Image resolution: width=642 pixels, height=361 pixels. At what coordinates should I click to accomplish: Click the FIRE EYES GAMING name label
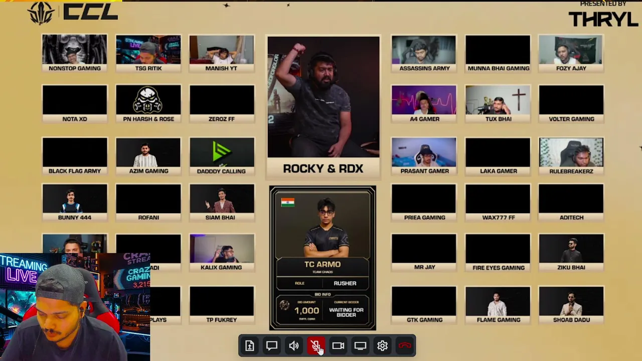pyautogui.click(x=498, y=268)
